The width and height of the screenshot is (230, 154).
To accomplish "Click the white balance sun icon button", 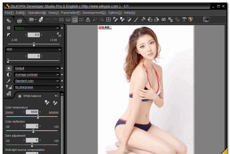I will pos(9,68).
